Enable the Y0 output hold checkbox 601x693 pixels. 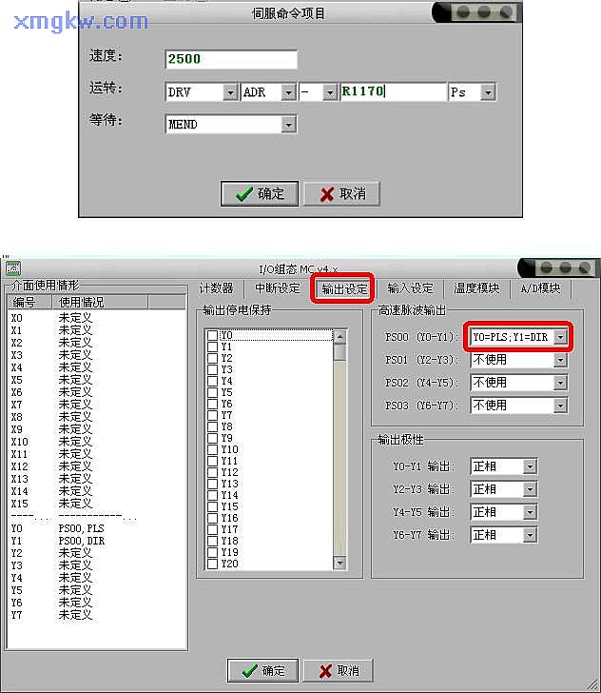coord(212,336)
